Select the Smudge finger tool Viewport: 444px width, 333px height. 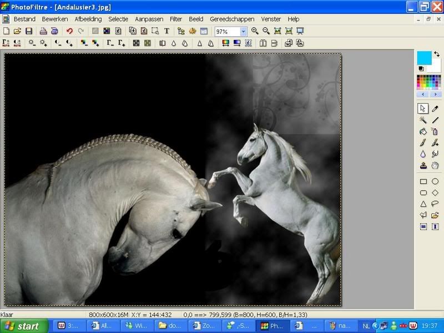tap(435, 154)
